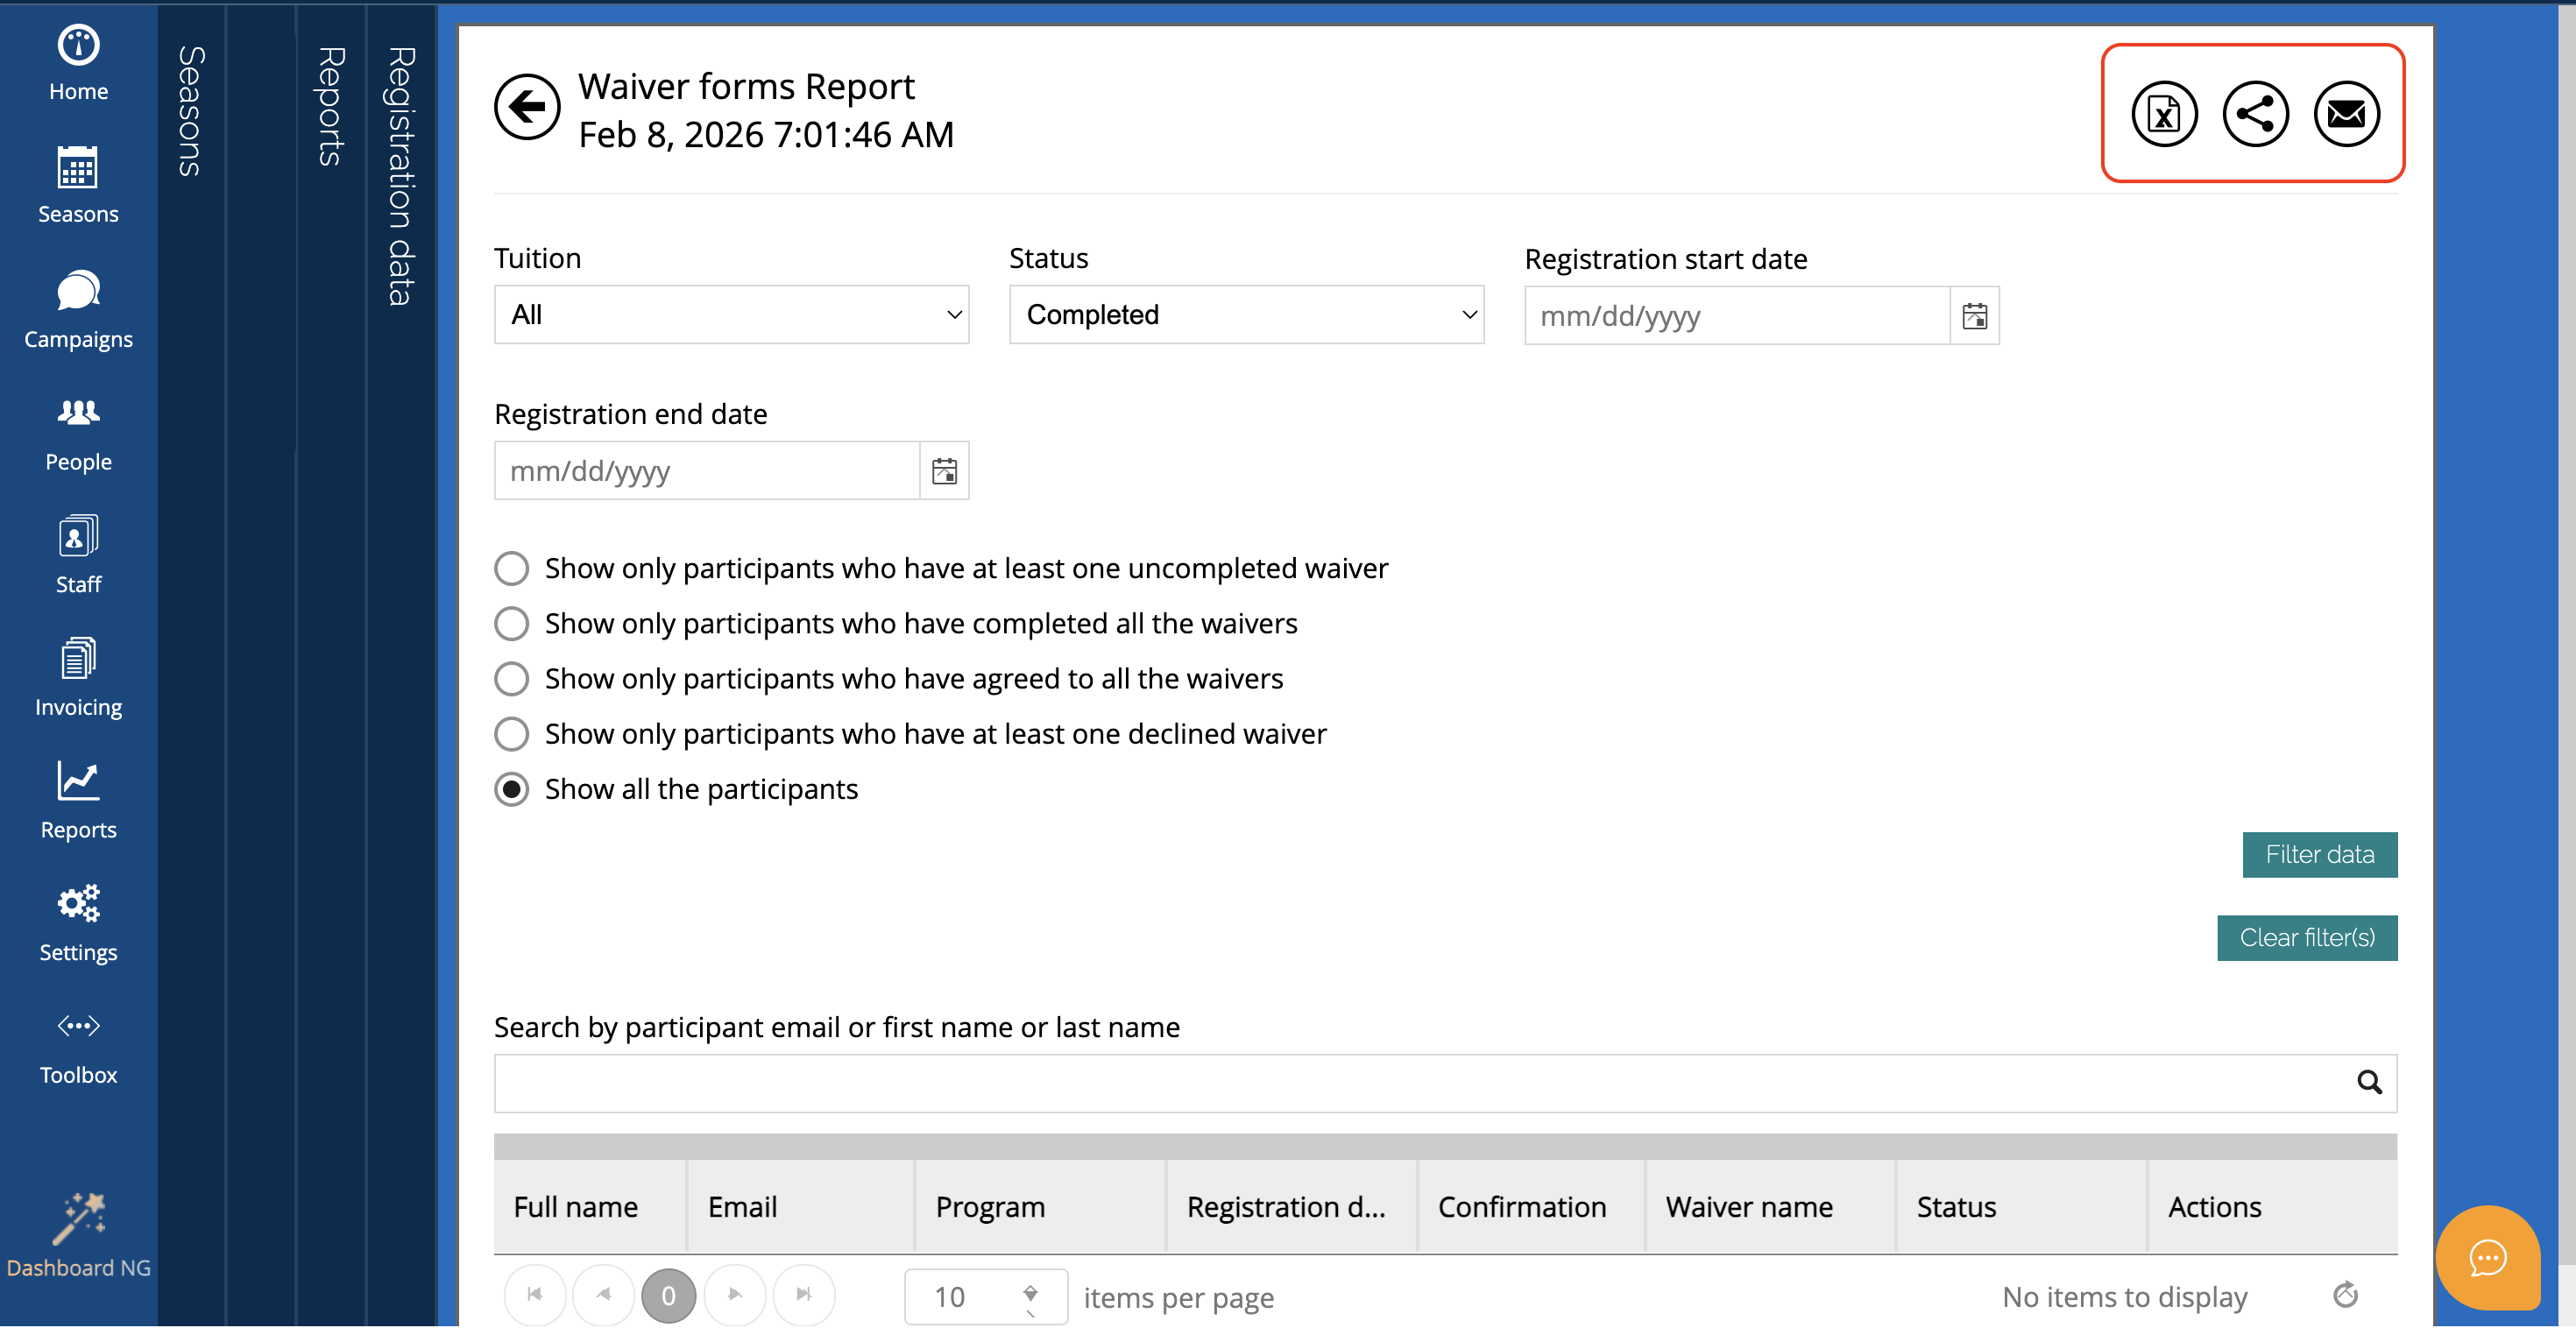Viewport: 2576px width, 1328px height.
Task: Open calendar for Registration end date
Action: click(944, 471)
